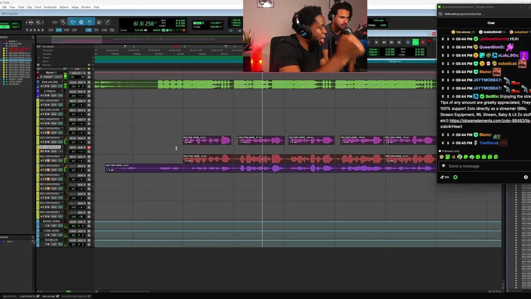This screenshot has height=299, width=531.
Task: Click How you feel wave view button
Action: coord(54,86)
